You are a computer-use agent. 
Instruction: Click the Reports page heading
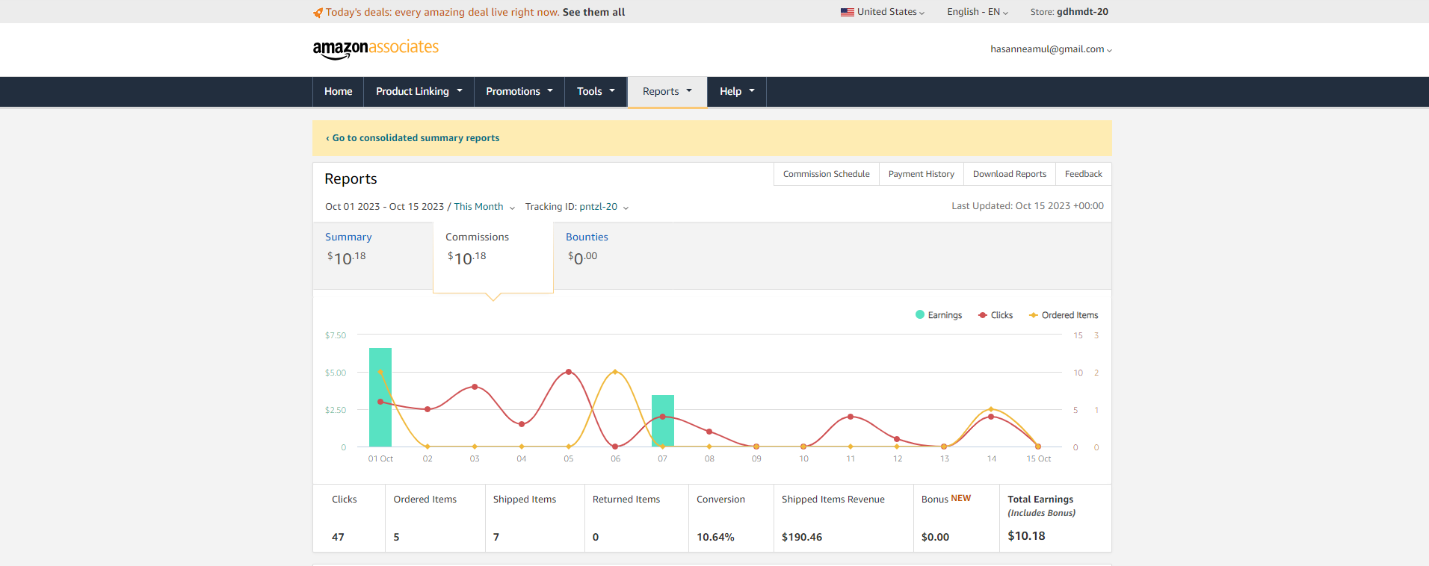[x=351, y=179]
